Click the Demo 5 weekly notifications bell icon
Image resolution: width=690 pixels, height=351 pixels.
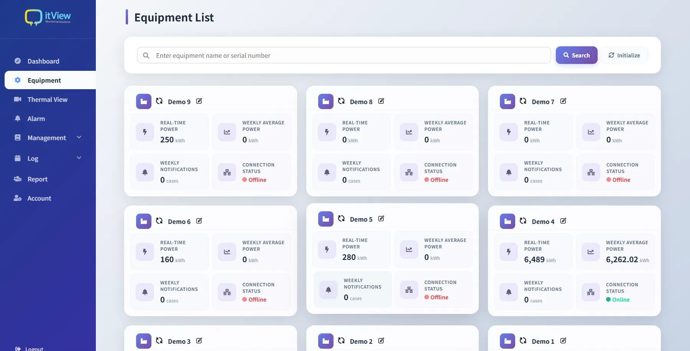(x=329, y=290)
